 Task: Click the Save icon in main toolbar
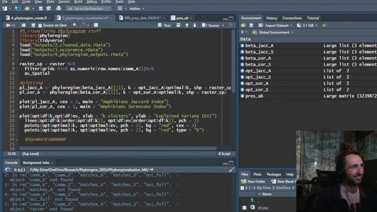pos(41,8)
